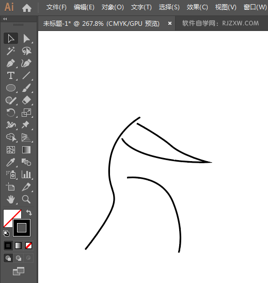
Task: Activate the Perspective Grid tool
Action: (x=26, y=137)
